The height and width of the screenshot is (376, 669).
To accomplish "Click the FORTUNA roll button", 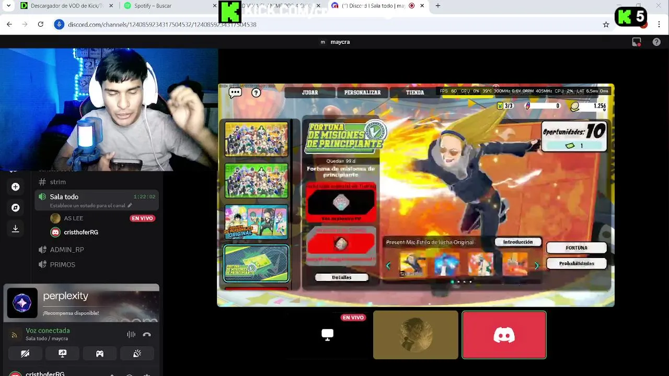I will coord(576,248).
